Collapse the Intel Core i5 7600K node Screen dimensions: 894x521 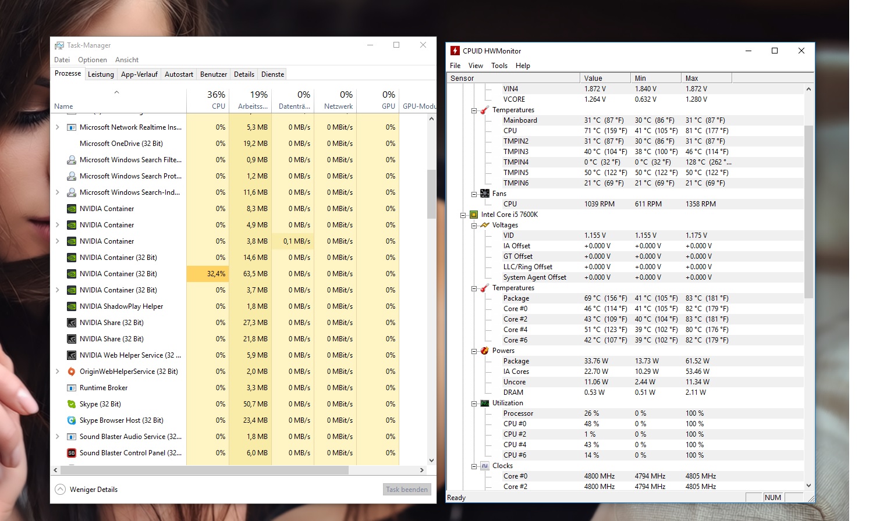pyautogui.click(x=463, y=215)
